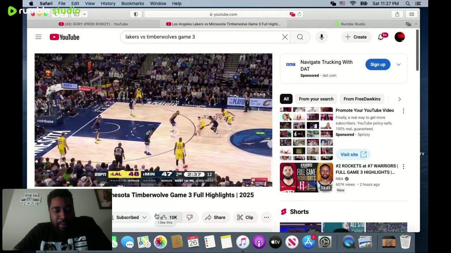Open the Edit menu
Viewport: 451px width, 253px height.
pyautogui.click(x=75, y=4)
